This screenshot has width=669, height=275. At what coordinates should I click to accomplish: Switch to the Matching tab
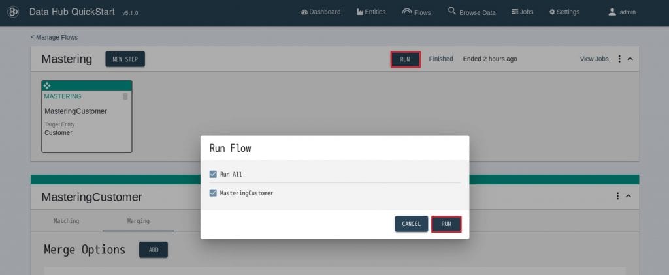(66, 221)
